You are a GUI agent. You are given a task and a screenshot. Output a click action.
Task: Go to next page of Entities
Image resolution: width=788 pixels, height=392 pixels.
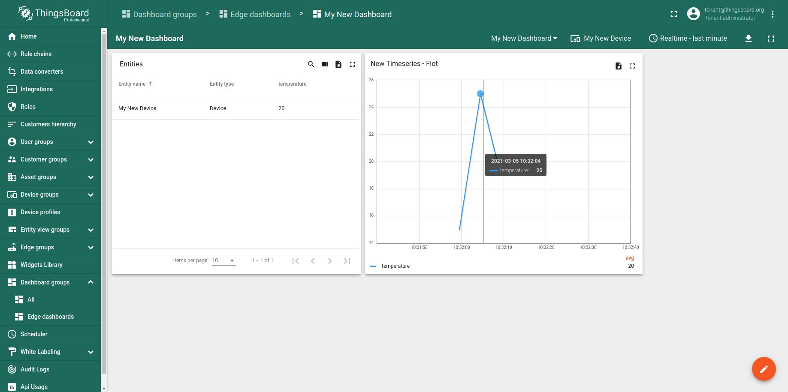330,260
